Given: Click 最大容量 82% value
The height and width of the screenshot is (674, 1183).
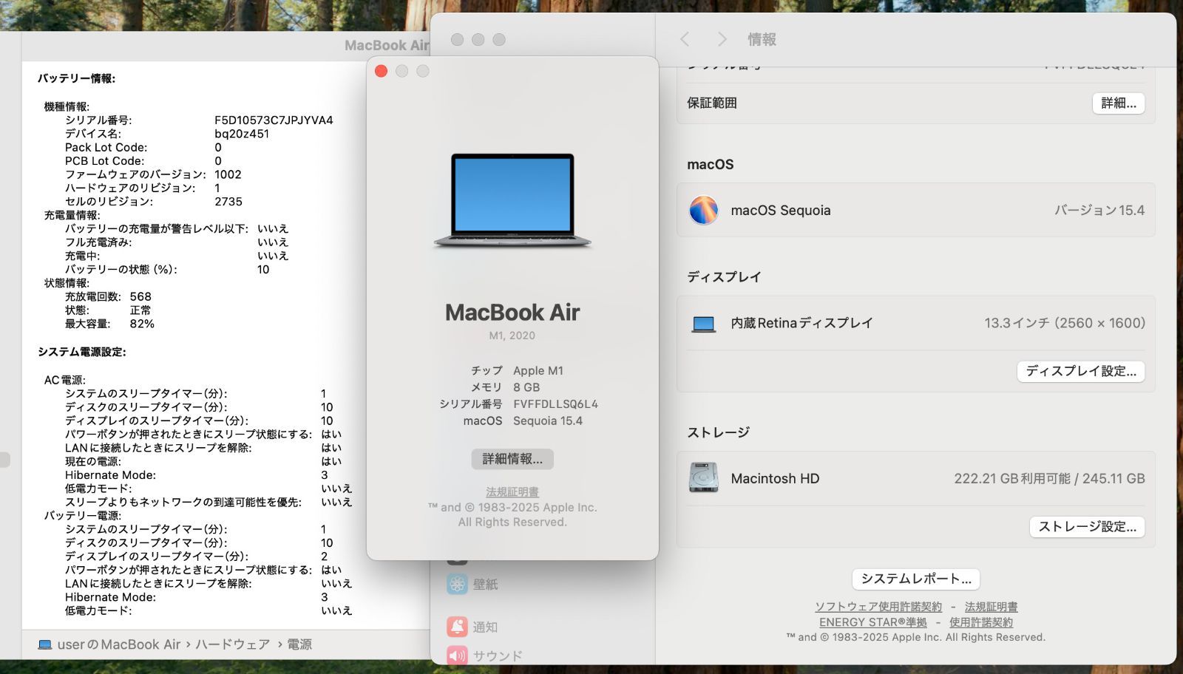Looking at the screenshot, I should (x=142, y=324).
